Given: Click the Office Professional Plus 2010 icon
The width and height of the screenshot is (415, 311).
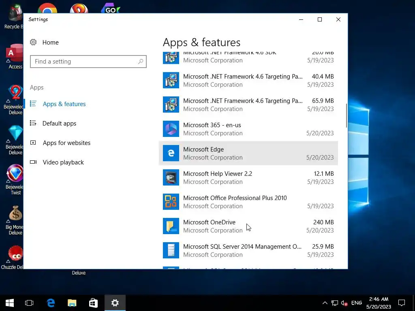Looking at the screenshot, I should click(x=171, y=202).
